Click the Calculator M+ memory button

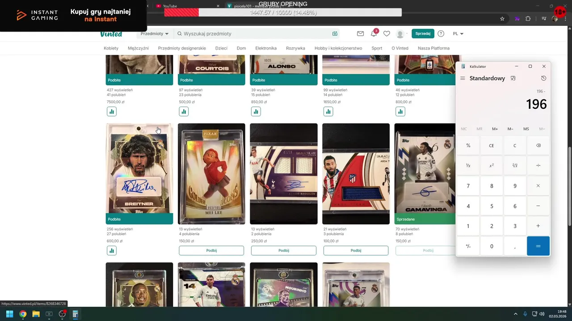(495, 129)
